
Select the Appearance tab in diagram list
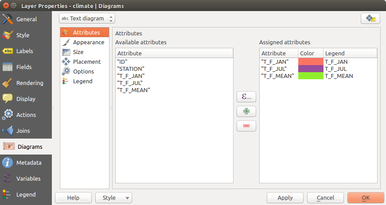click(88, 43)
